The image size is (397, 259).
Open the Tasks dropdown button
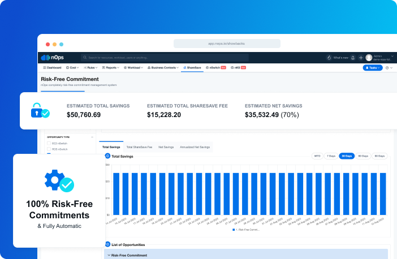(x=373, y=68)
